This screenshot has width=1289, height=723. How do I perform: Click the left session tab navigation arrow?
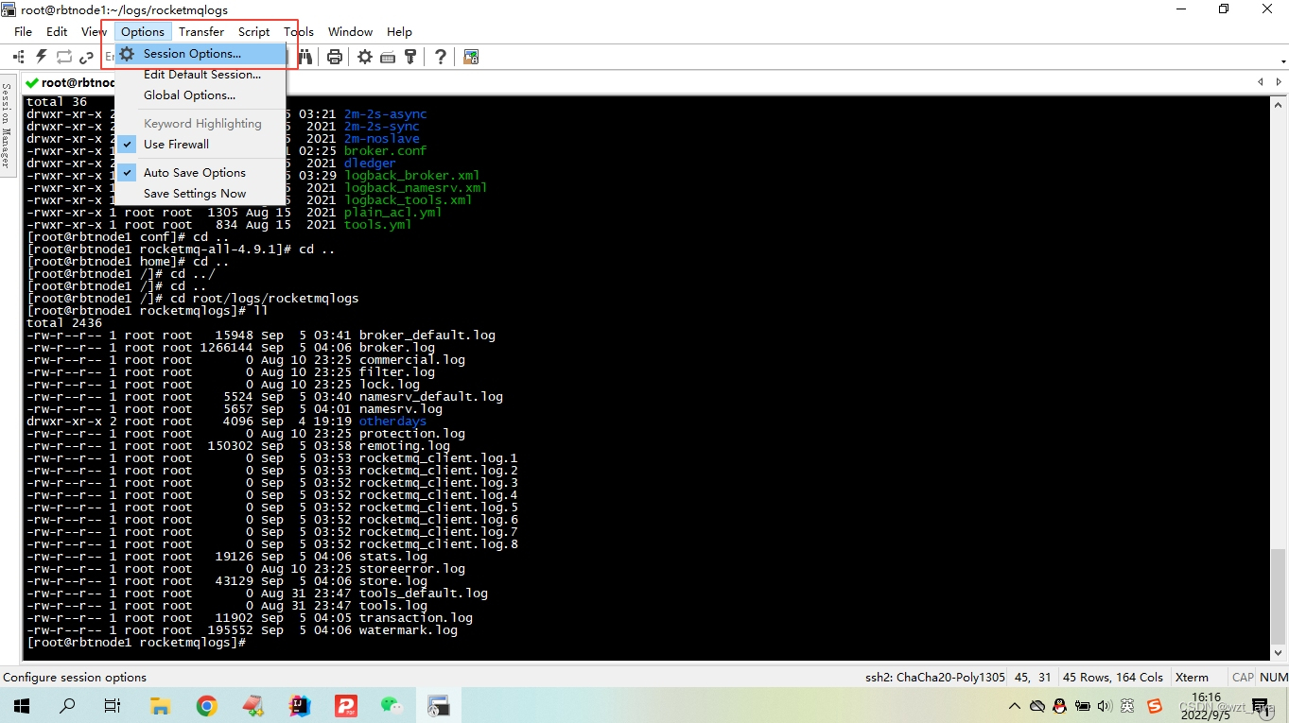[1260, 81]
